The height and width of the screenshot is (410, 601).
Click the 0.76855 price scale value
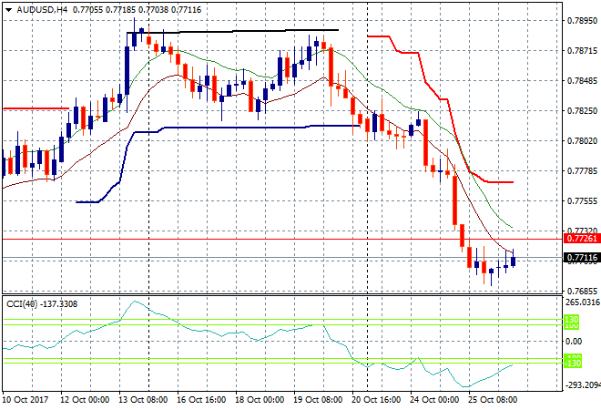[x=582, y=292]
